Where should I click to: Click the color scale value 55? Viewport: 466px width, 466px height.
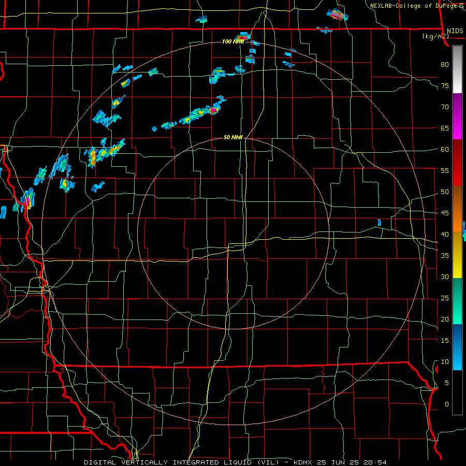(445, 170)
